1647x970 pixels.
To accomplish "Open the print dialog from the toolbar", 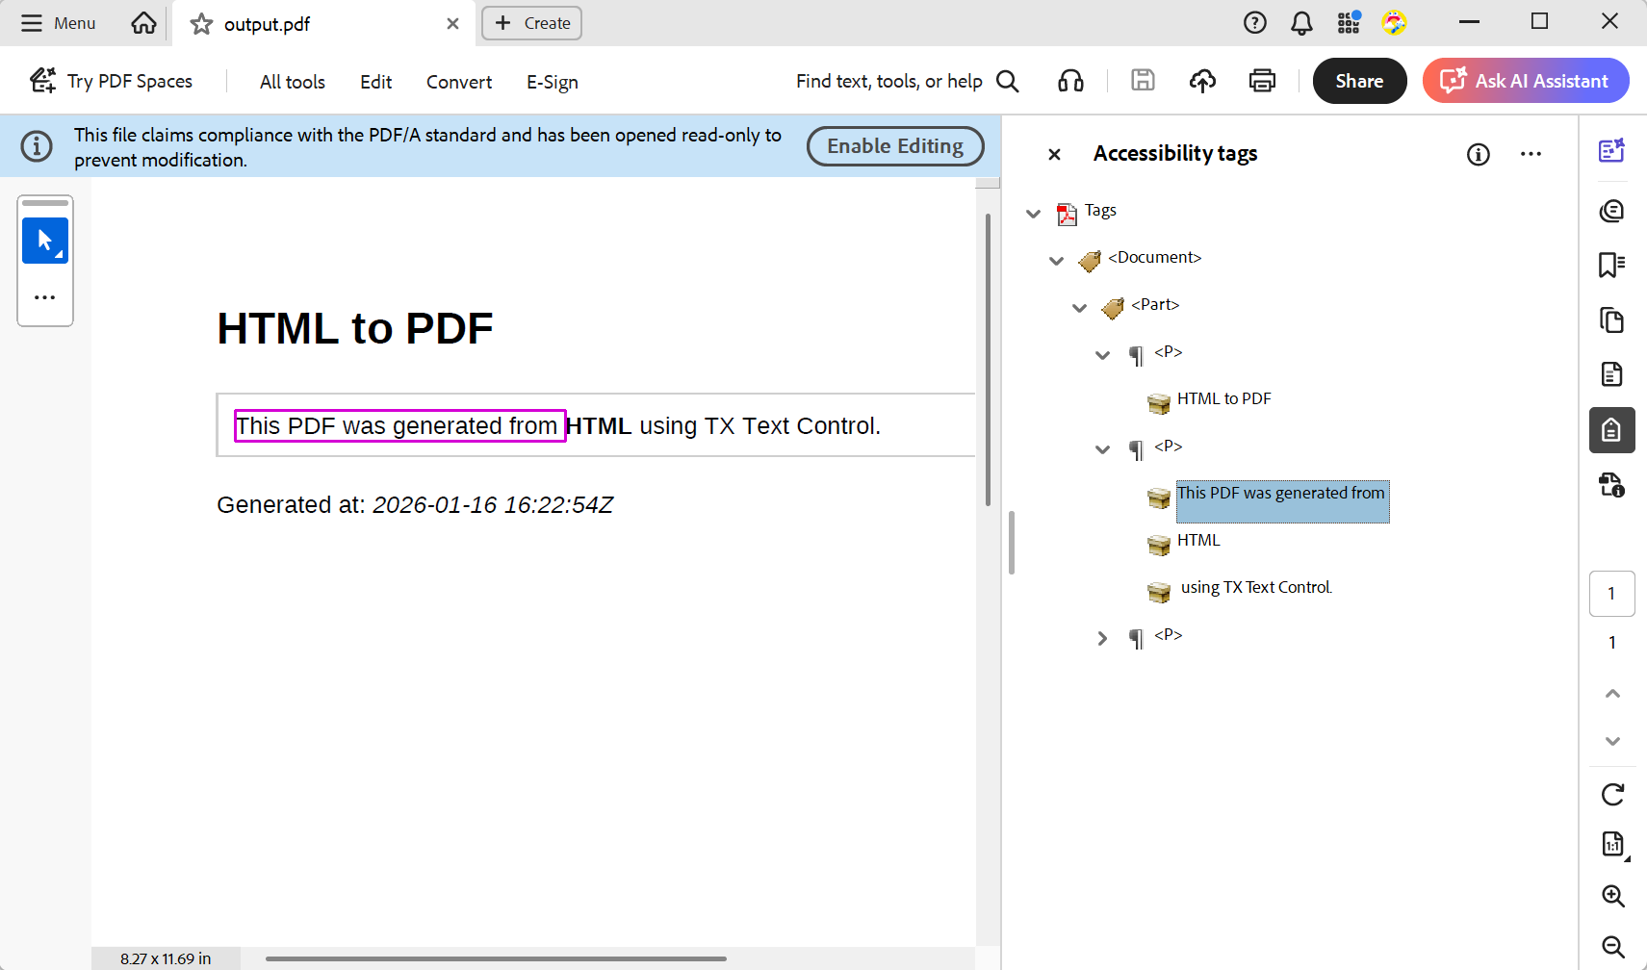I will (x=1261, y=81).
